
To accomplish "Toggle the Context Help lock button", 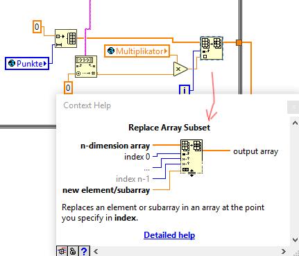I will [x=73, y=251].
